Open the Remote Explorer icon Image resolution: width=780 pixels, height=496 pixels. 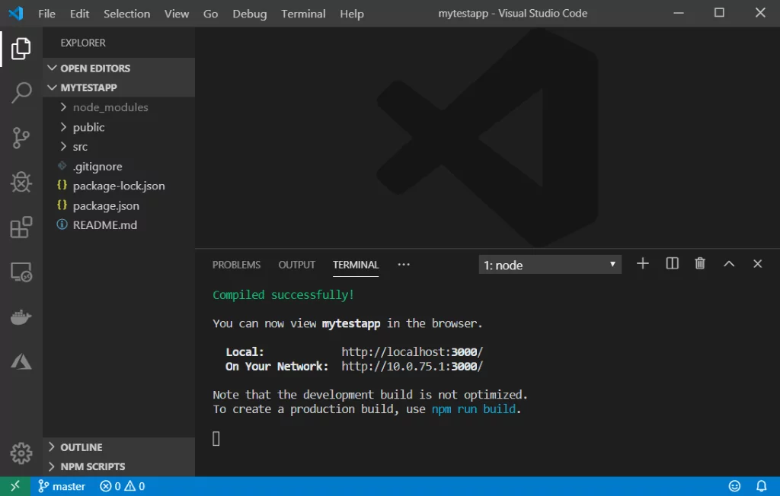pos(21,272)
